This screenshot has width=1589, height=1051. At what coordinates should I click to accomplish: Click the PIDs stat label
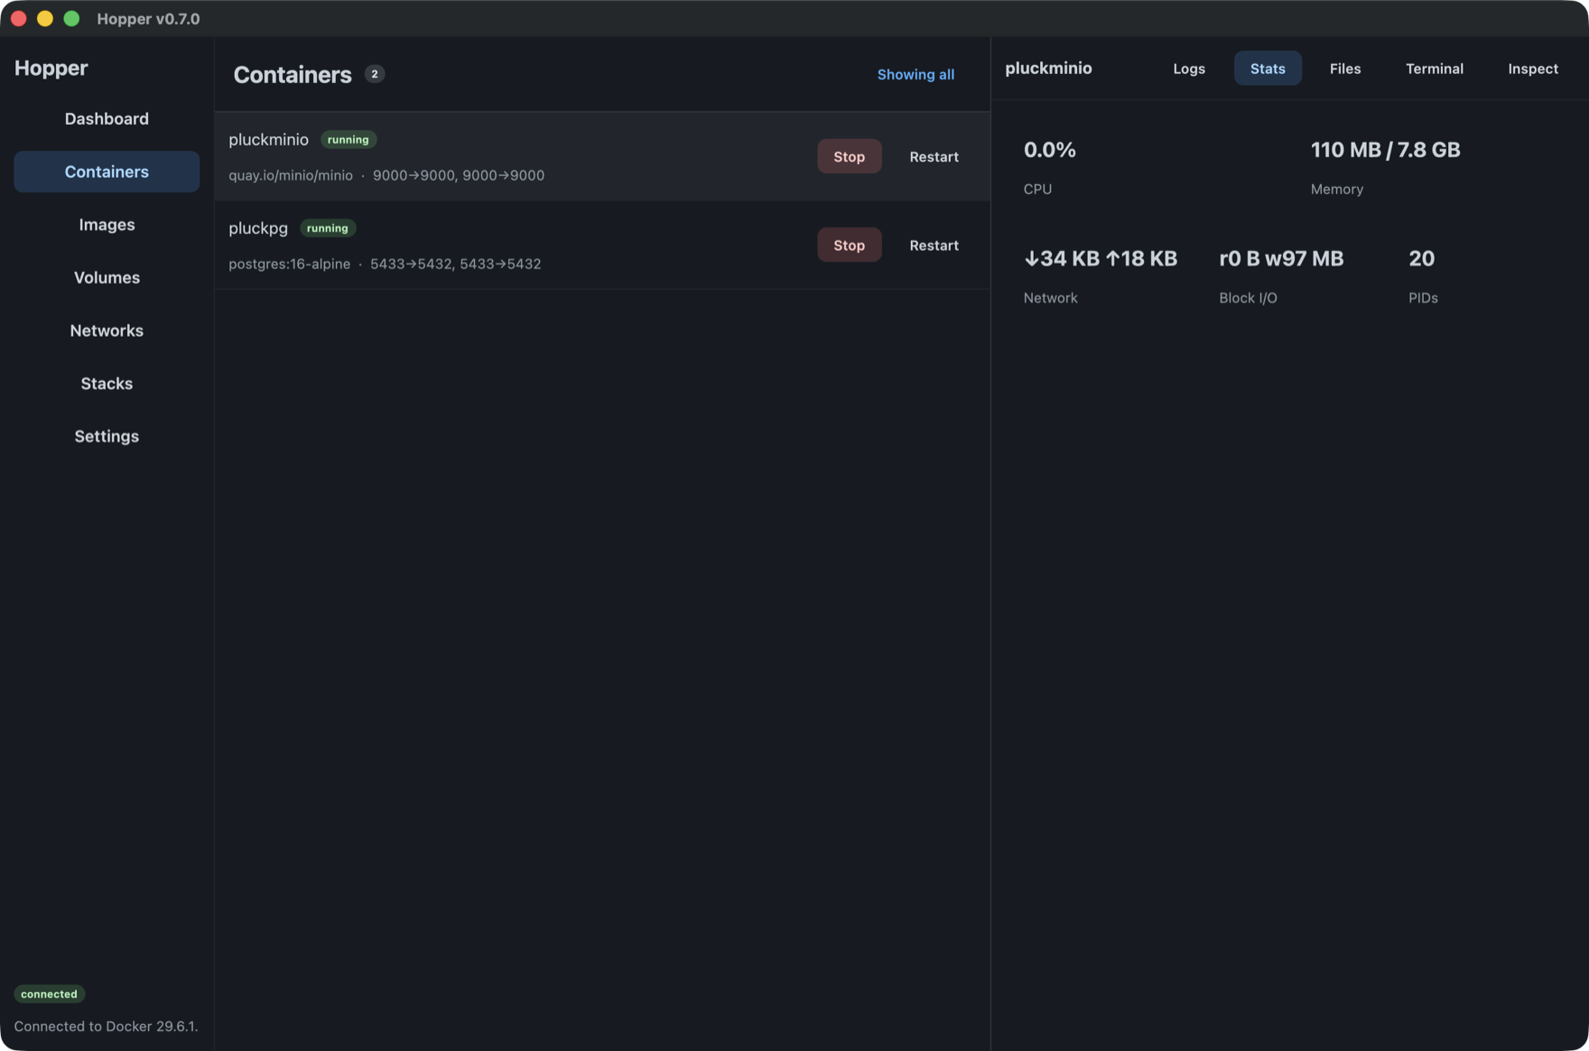click(x=1423, y=298)
